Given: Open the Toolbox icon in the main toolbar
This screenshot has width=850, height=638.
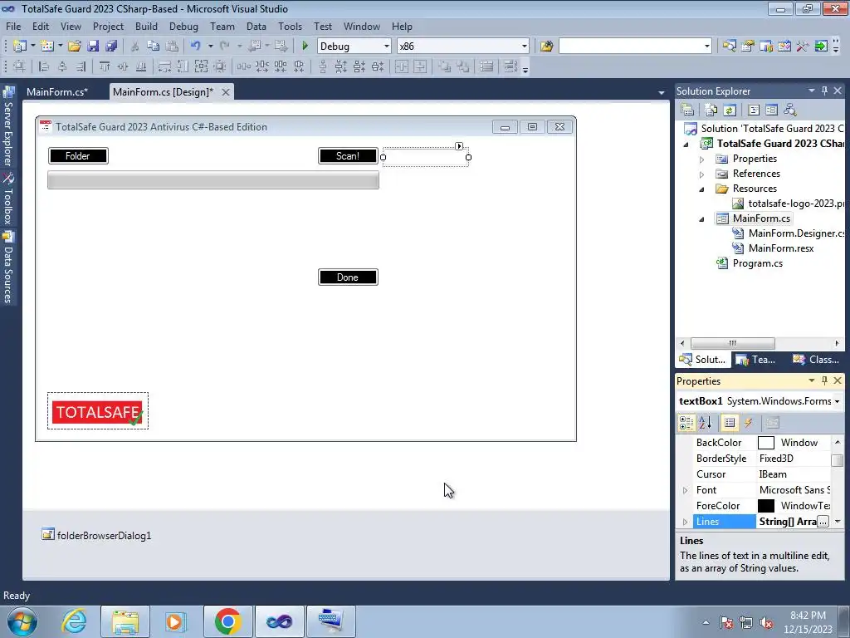Looking at the screenshot, I should (x=803, y=47).
